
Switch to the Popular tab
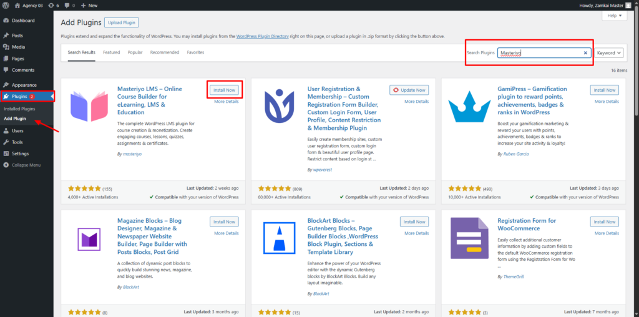click(x=135, y=52)
